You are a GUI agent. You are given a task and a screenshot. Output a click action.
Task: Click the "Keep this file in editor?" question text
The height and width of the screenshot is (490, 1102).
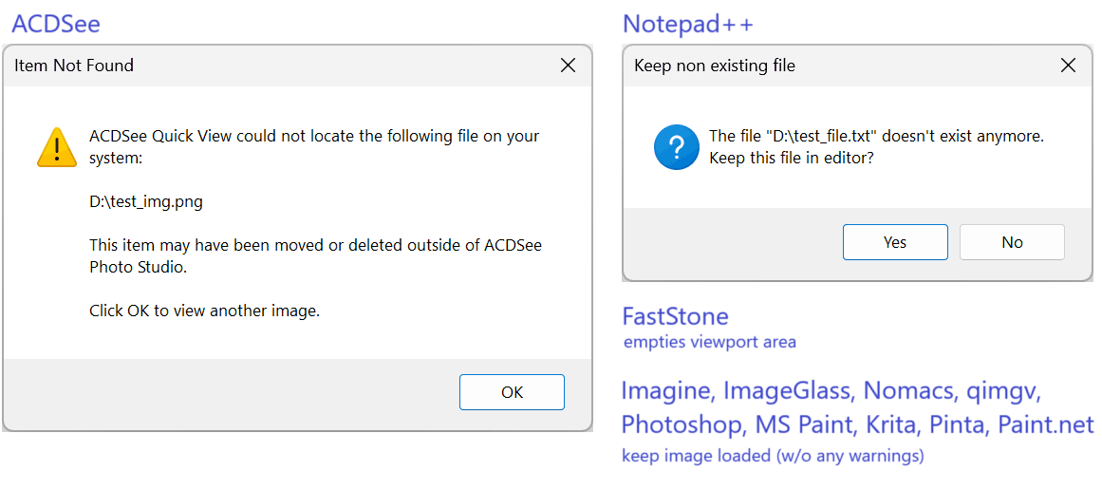(x=791, y=158)
